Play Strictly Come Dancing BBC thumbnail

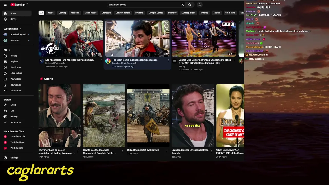click(204, 39)
